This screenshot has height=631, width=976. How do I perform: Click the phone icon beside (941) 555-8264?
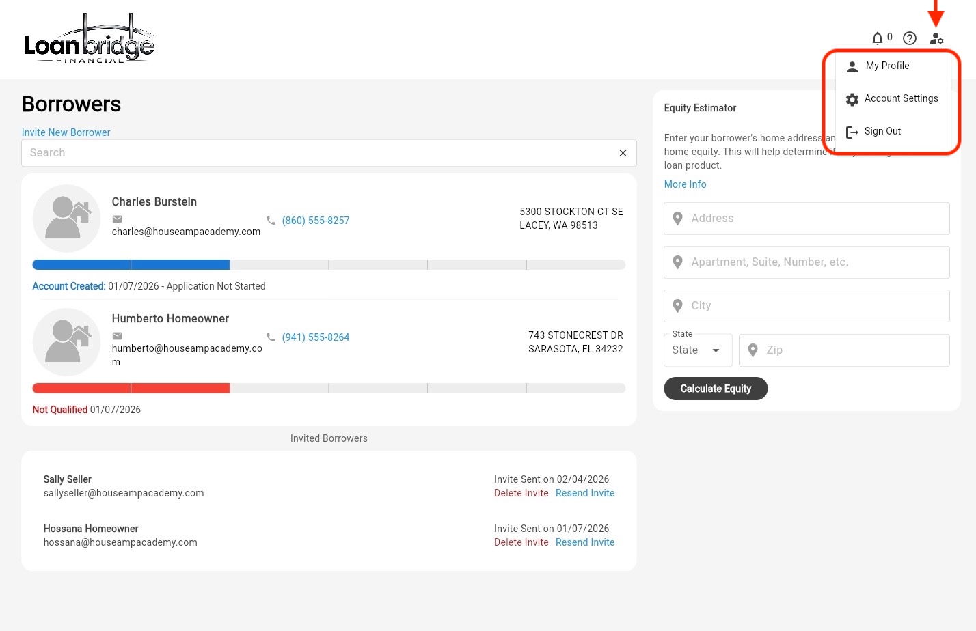[271, 337]
